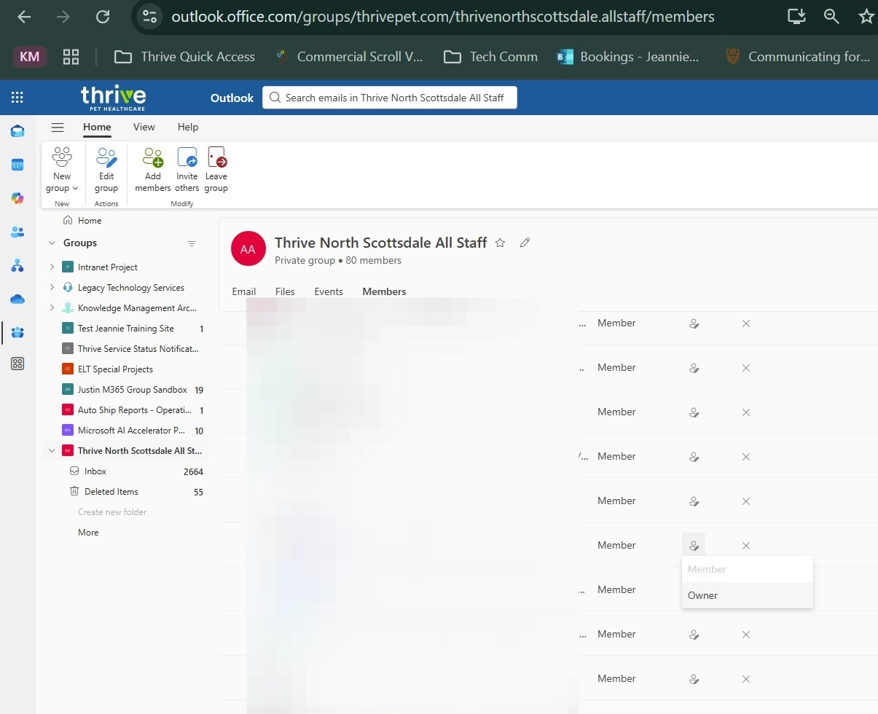Screen dimensions: 878x714
Task: Click the pencil icon beside the group name
Action: (525, 243)
